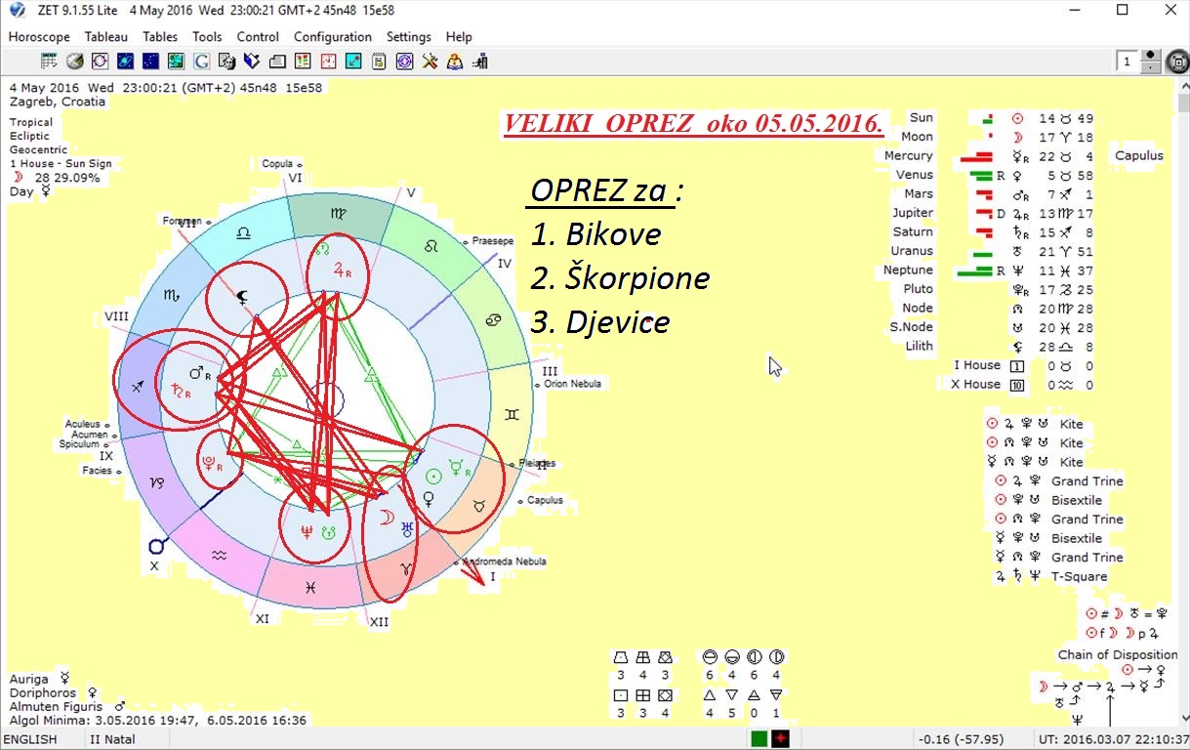Click the Google 'G' toolbar icon

(x=201, y=62)
